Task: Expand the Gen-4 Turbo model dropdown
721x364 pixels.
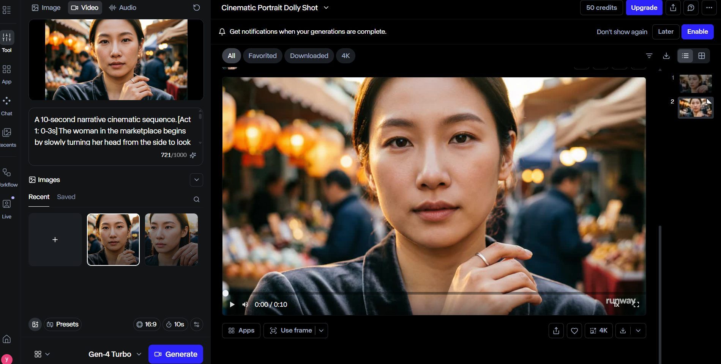Action: click(x=115, y=354)
